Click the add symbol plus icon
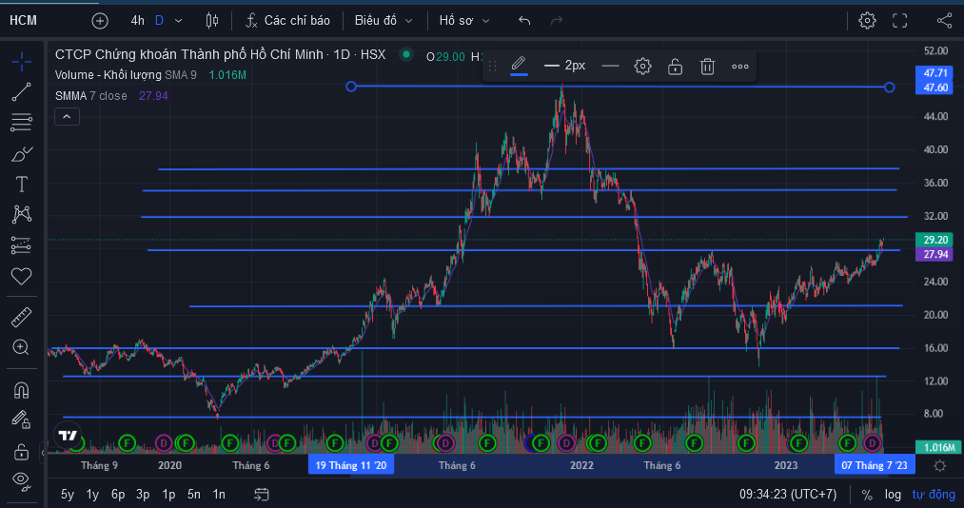 coord(100,21)
